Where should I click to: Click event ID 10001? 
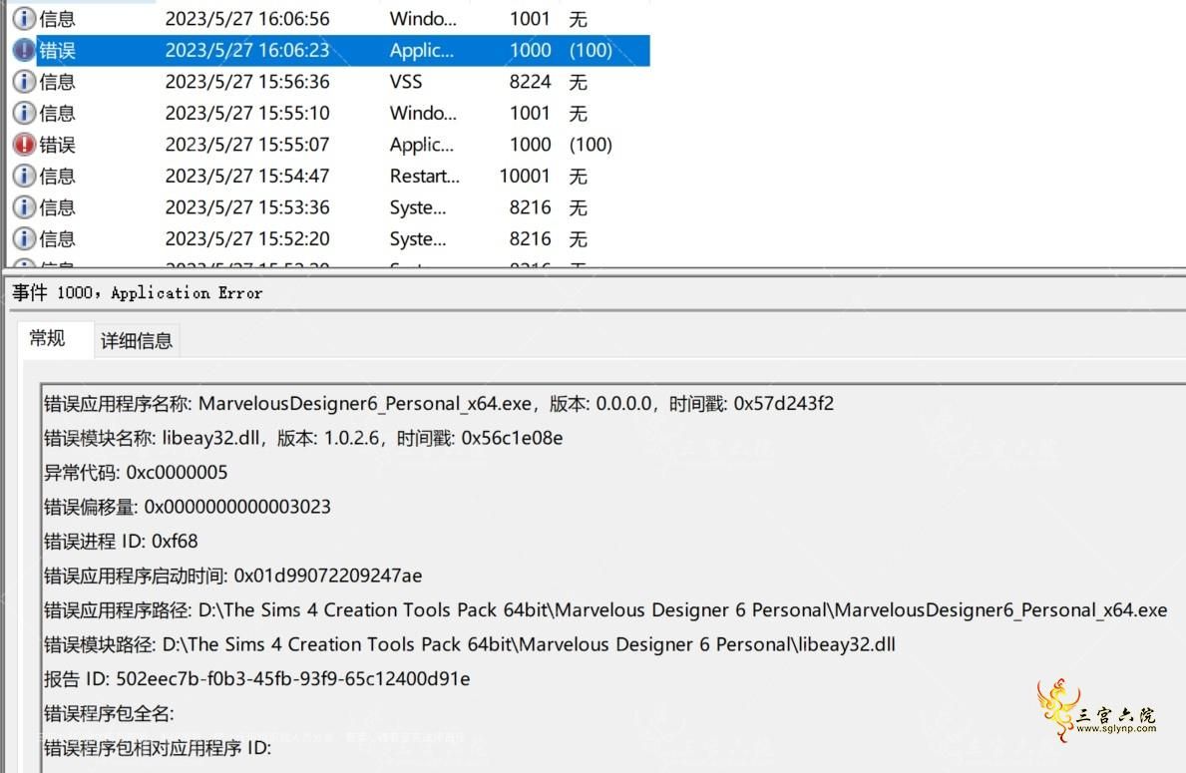click(x=525, y=176)
